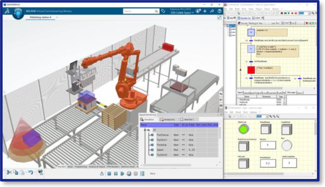Click the scissors cut icon
Image resolution: width=325 pixels, height=187 pixels.
pos(9,172)
